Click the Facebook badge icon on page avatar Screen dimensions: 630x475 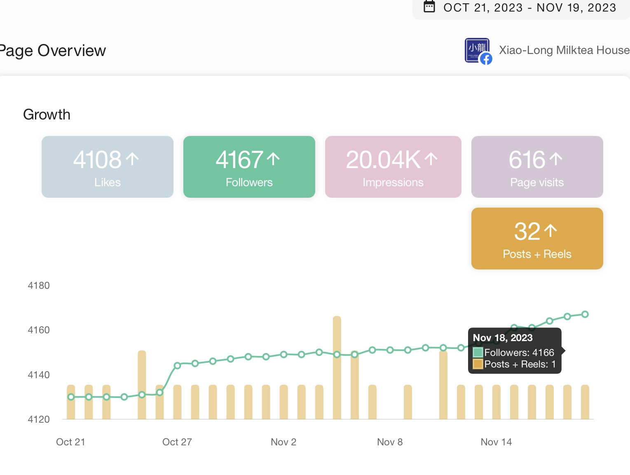(486, 59)
